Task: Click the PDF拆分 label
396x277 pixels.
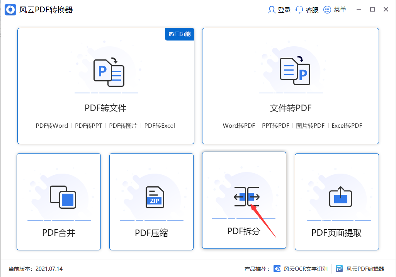Action: [x=244, y=231]
